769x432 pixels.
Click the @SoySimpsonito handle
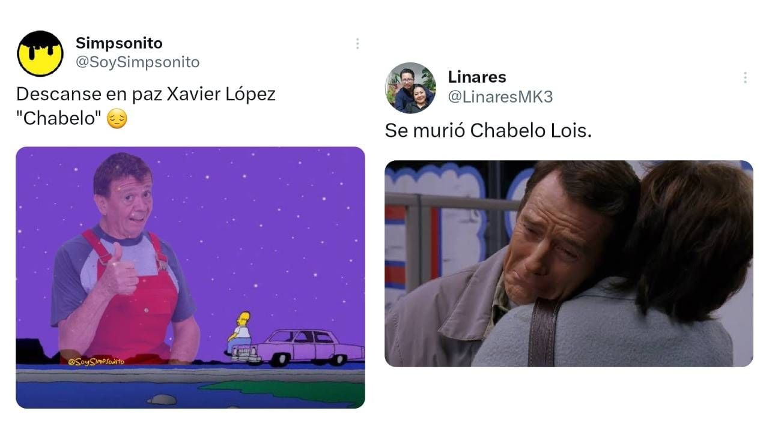[x=138, y=62]
